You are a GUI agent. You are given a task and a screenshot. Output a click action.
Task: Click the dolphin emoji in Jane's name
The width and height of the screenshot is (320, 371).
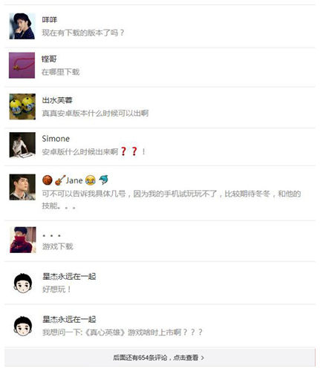pyautogui.click(x=103, y=180)
